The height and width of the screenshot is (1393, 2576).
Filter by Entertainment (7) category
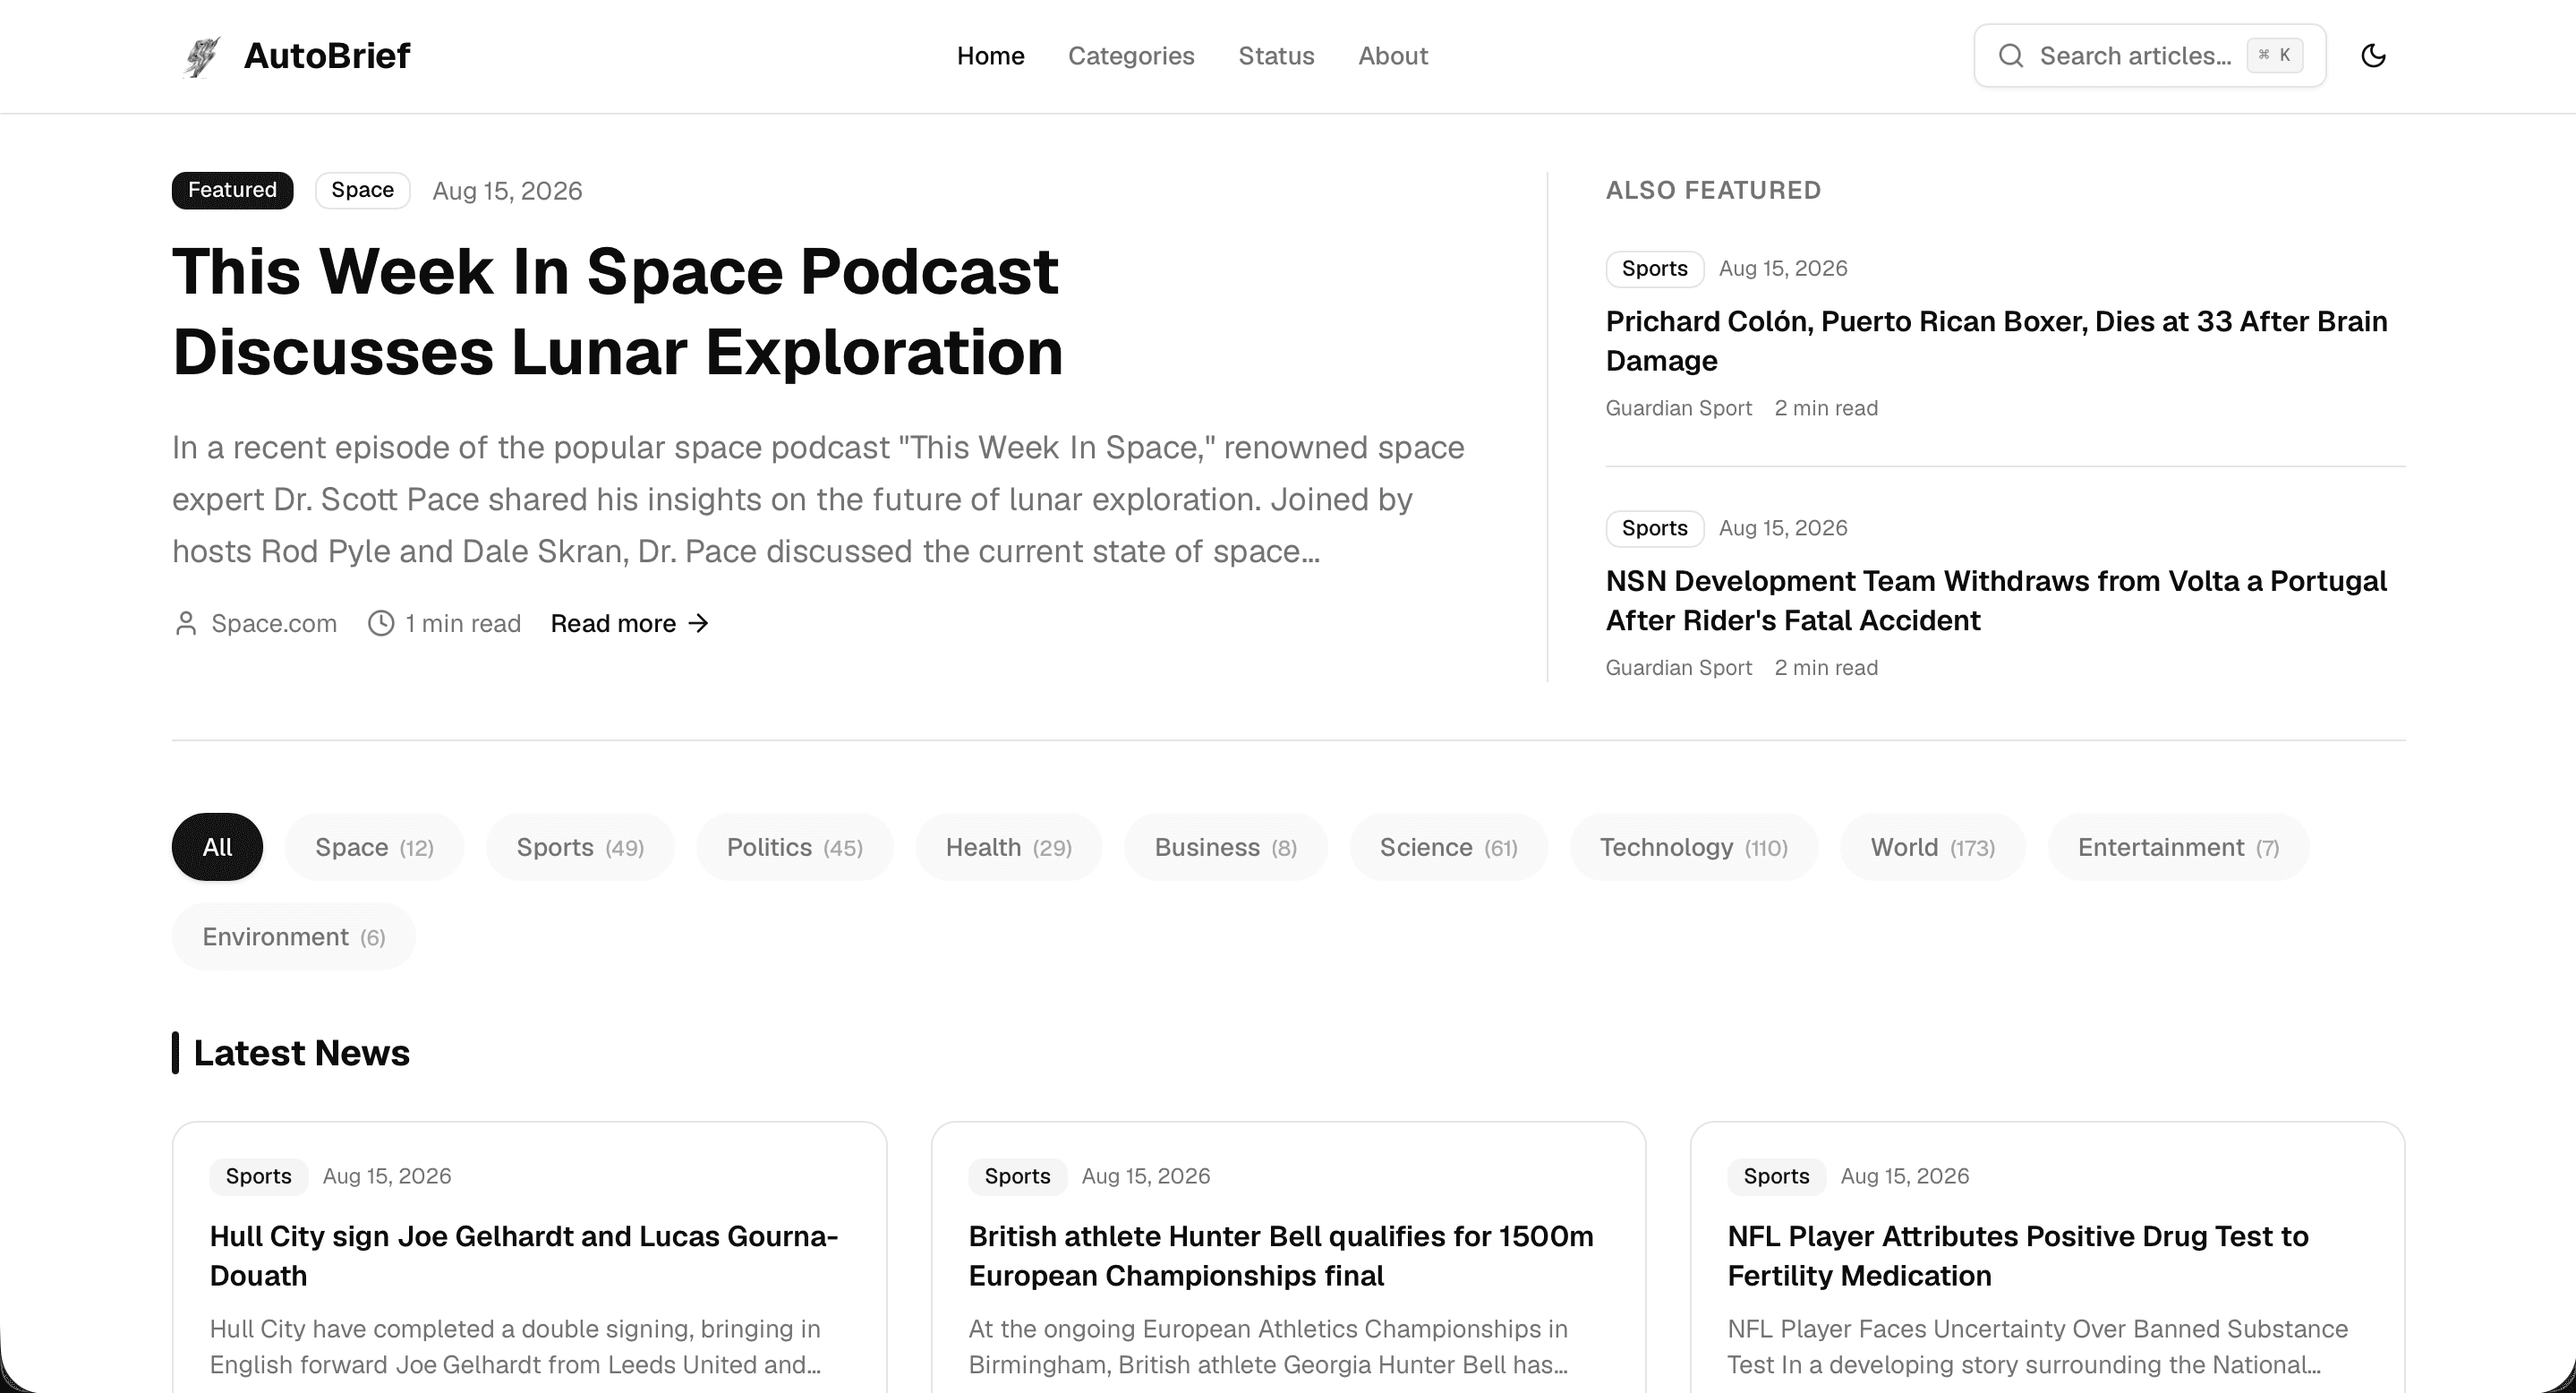click(2178, 847)
